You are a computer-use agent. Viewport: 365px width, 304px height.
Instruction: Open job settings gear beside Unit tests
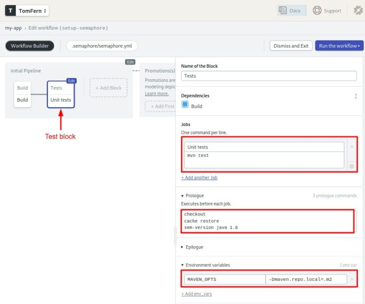pyautogui.click(x=351, y=166)
